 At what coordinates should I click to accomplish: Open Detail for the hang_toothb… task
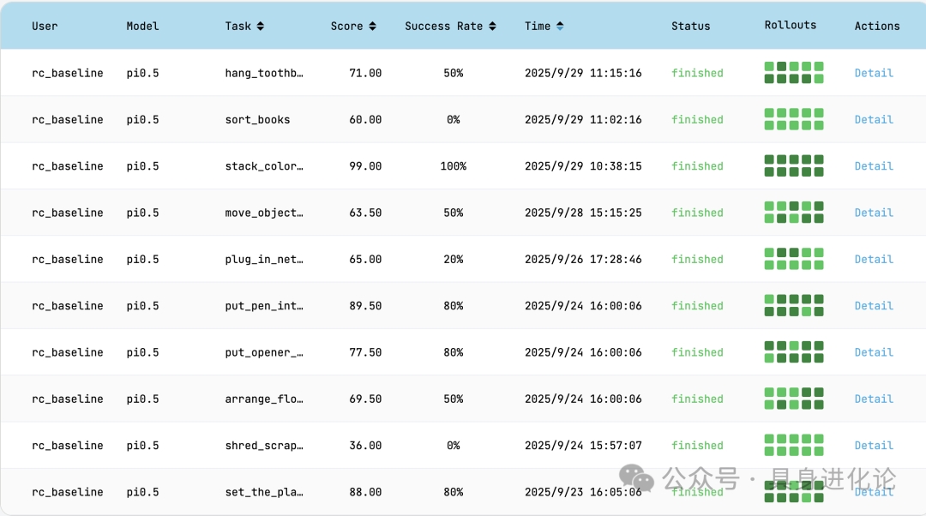874,73
